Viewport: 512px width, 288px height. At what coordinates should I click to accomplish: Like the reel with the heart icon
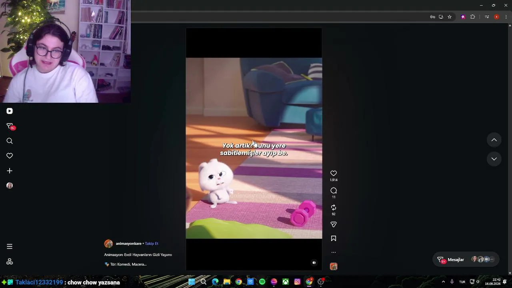coord(334,173)
